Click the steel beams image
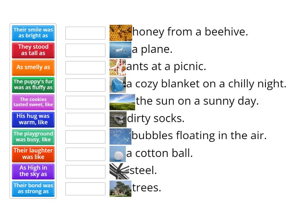The width and height of the screenshot is (297, 222). coord(118,171)
